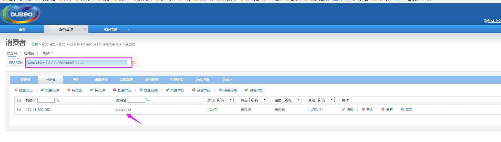Image resolution: width=501 pixels, height=142 pixels.
Task: Open the 172.18.150.162 IP link
Action: [x=38, y=110]
